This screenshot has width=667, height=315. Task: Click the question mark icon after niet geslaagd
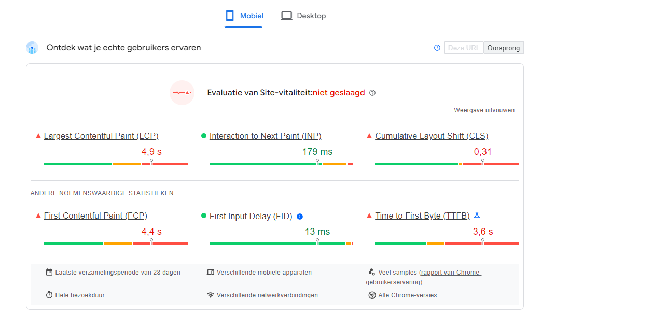[x=372, y=93]
